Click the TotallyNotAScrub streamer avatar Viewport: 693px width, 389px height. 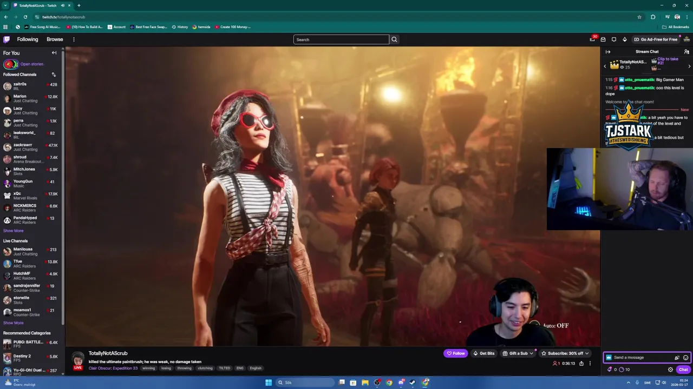[78, 360]
